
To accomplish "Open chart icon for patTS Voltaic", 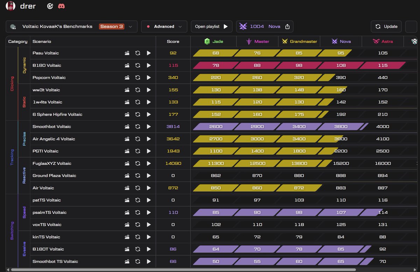I will pos(127,200).
